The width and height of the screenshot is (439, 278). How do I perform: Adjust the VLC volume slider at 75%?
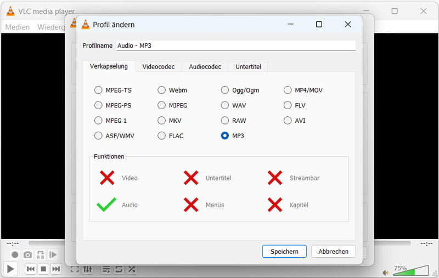point(410,270)
